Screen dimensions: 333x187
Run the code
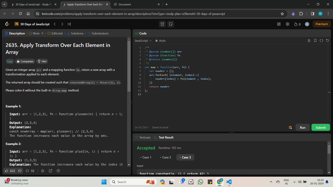point(302,127)
